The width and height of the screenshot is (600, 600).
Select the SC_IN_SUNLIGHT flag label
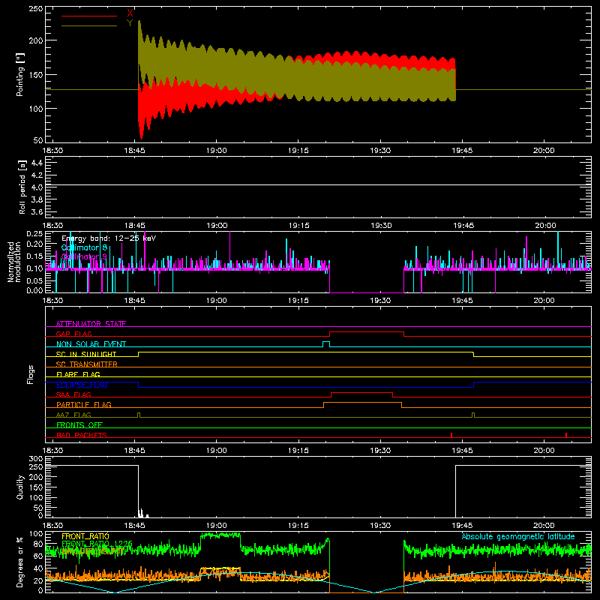86,354
